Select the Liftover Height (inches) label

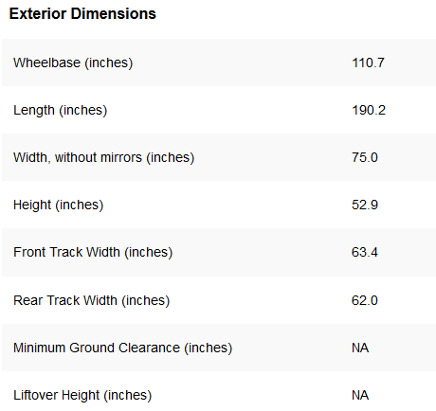pos(82,395)
